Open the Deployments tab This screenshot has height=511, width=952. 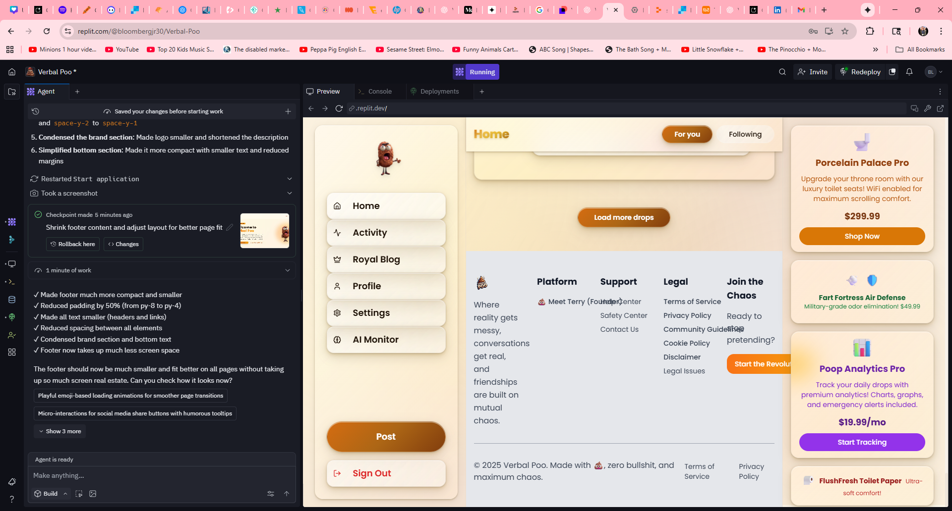(439, 92)
